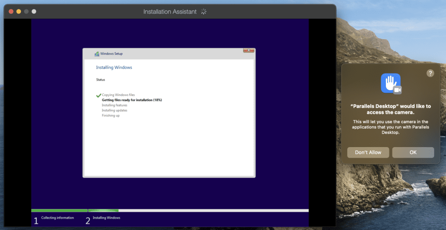Image resolution: width=446 pixels, height=230 pixels.
Task: Click the Status label
Action: coord(101,80)
